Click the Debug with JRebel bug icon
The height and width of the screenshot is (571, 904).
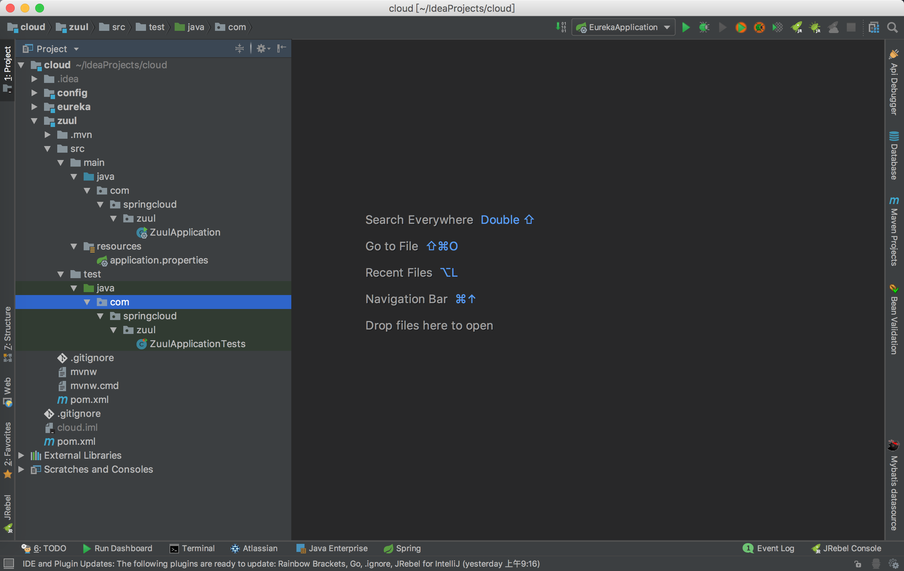click(x=814, y=28)
